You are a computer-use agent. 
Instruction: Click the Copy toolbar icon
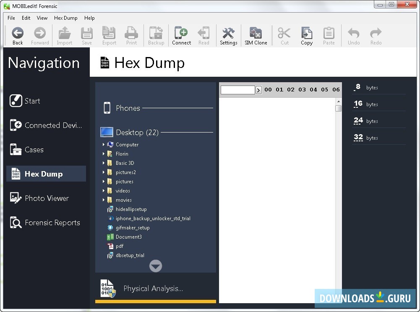307,36
